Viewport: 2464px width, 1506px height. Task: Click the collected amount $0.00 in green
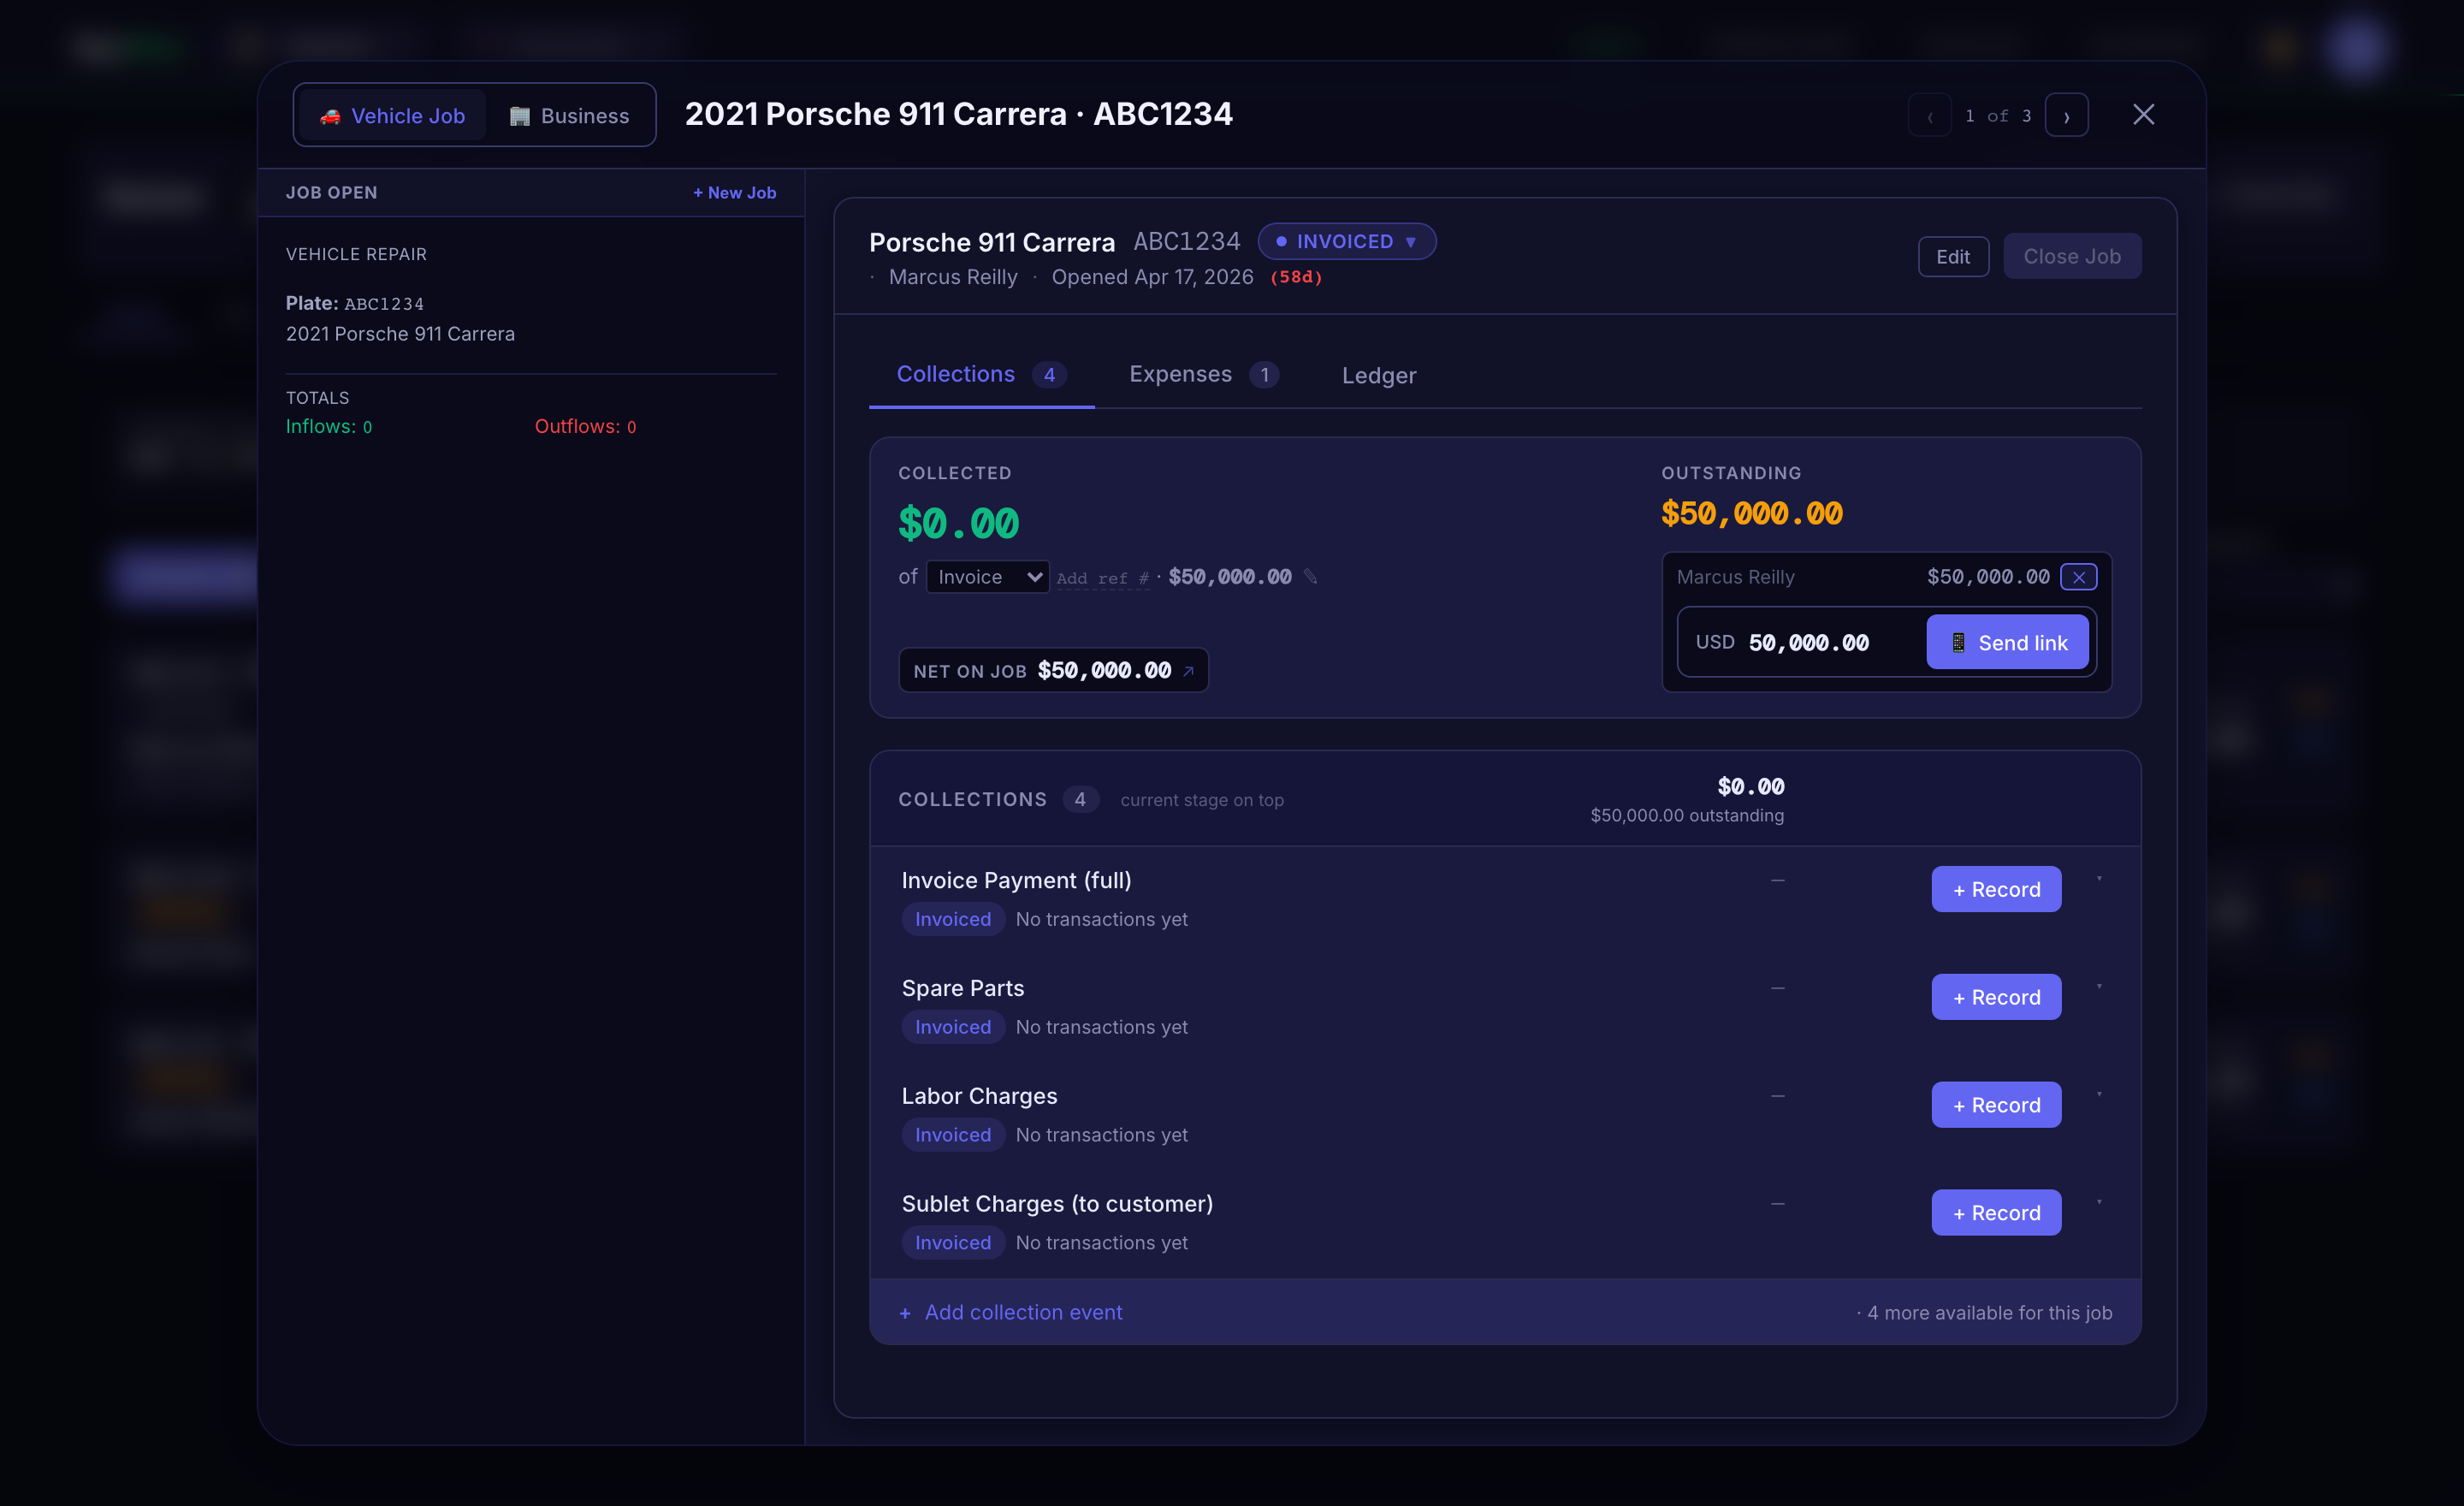click(x=958, y=523)
